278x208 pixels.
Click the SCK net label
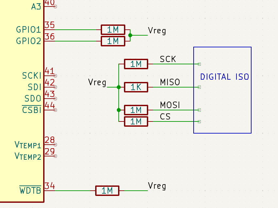(x=168, y=59)
